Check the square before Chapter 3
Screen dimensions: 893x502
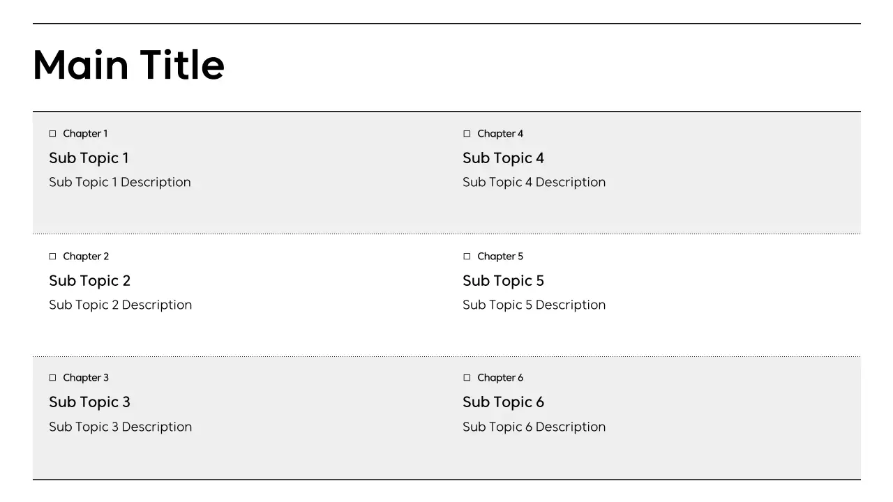pyautogui.click(x=52, y=378)
